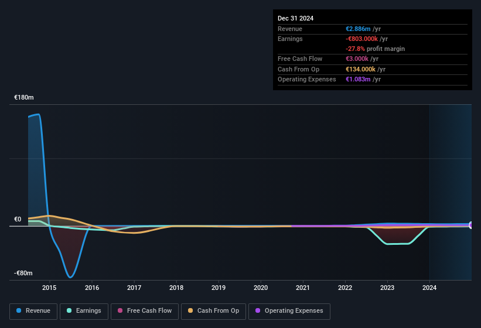Click the blue Revenue legend dot
This screenshot has height=328, width=481.
(x=19, y=310)
